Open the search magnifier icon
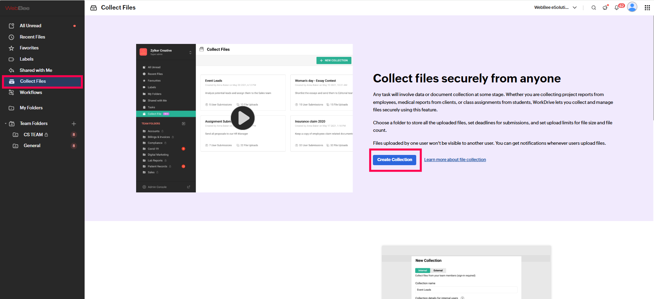 point(594,8)
